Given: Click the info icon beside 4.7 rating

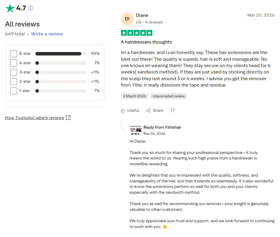Looking at the screenshot, I should pos(30,8).
